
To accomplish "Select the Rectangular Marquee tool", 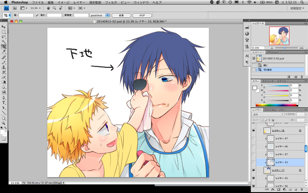I will click(x=4, y=32).
